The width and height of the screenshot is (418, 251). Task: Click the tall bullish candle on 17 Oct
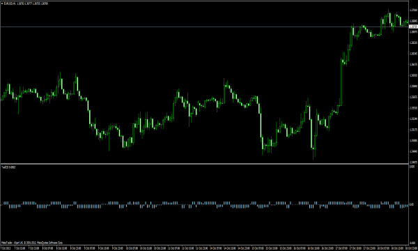341,82
